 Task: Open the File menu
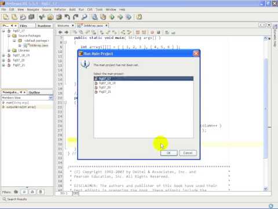coord(3,9)
